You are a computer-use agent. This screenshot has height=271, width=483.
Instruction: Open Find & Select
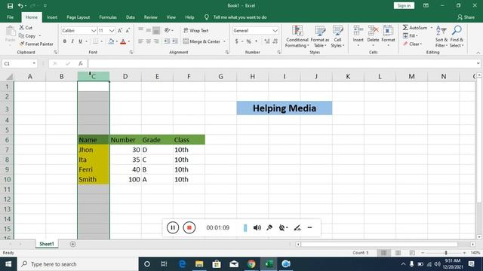click(x=457, y=37)
